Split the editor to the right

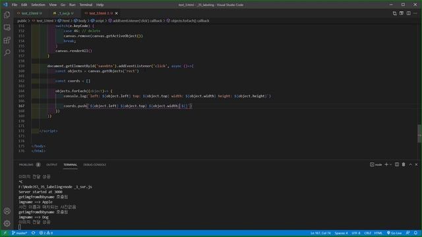(409, 13)
